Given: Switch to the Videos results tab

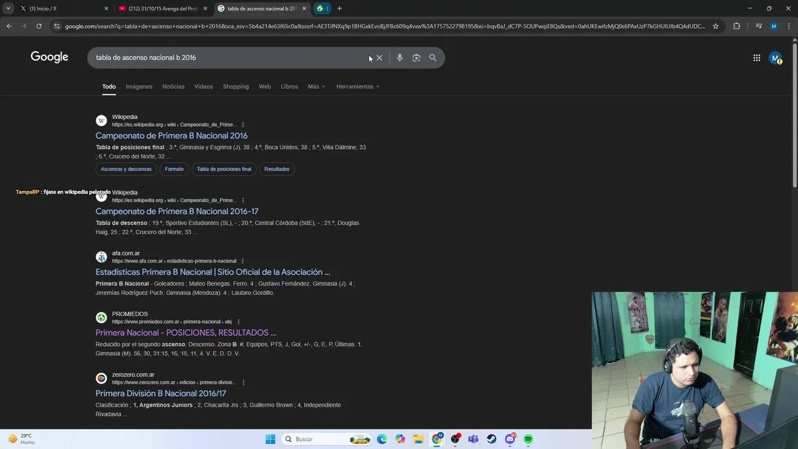Looking at the screenshot, I should 203,87.
